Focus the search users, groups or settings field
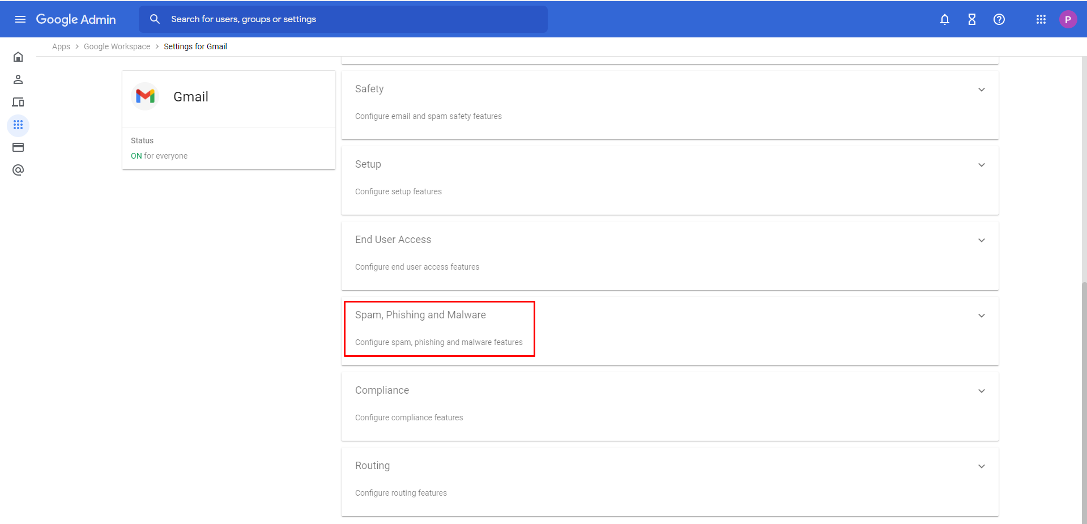This screenshot has height=524, width=1087. point(343,19)
